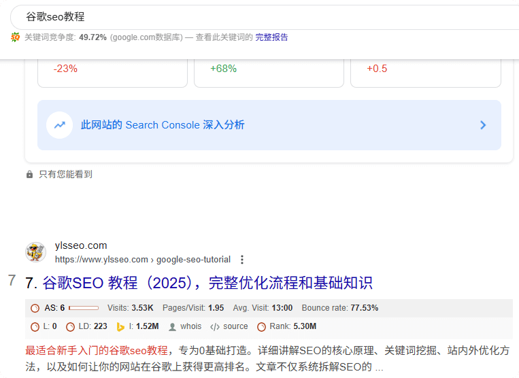
Task: Click the source code brackets icon
Action: point(215,327)
